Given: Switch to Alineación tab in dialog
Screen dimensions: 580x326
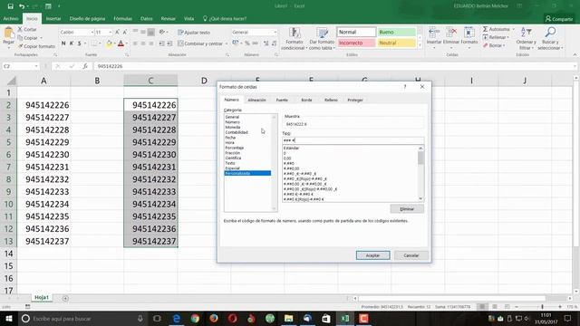Looking at the screenshot, I should click(x=256, y=101).
